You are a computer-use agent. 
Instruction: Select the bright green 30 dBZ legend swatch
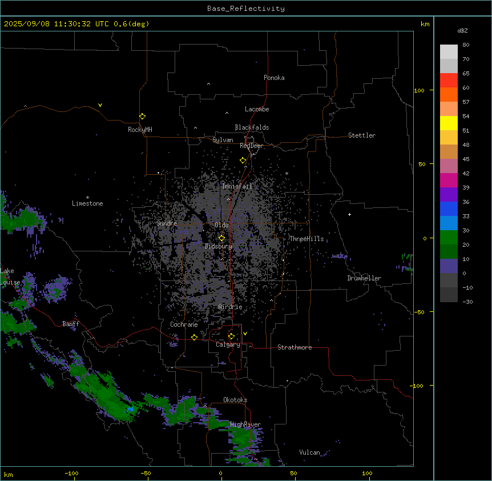click(449, 238)
